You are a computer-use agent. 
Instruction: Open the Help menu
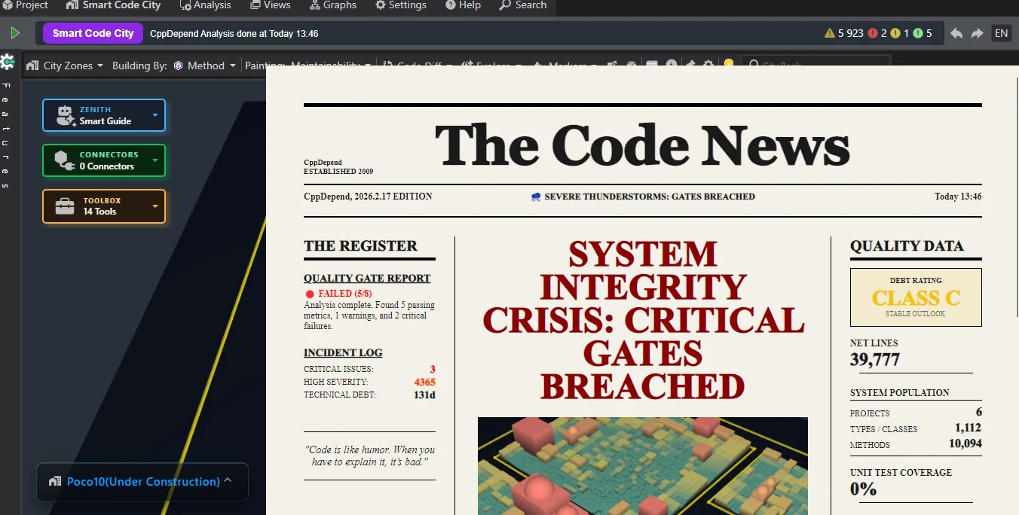463,5
